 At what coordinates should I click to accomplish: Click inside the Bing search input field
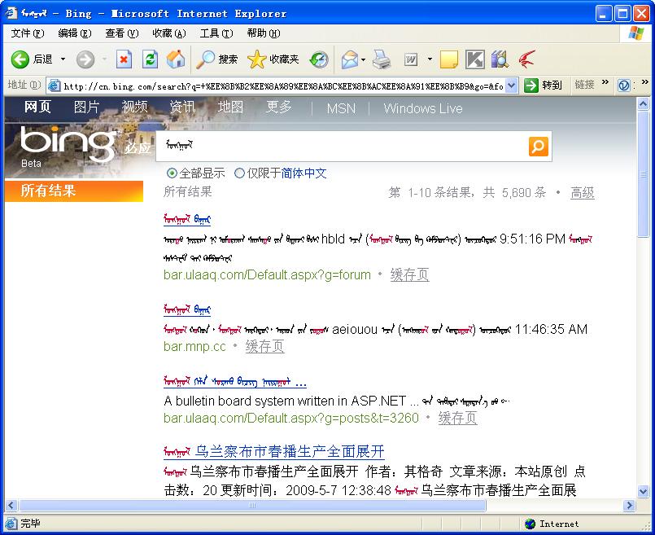[342, 146]
